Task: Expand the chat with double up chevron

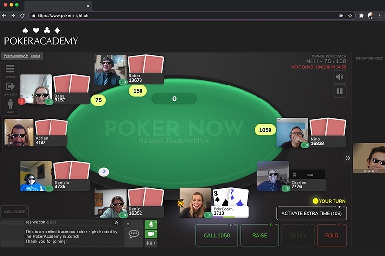Action: 116,223
